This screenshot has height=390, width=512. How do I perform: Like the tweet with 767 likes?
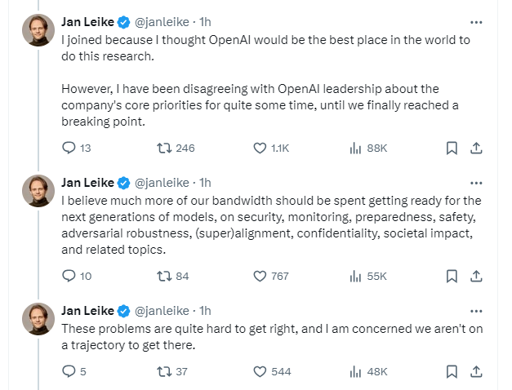click(x=260, y=276)
